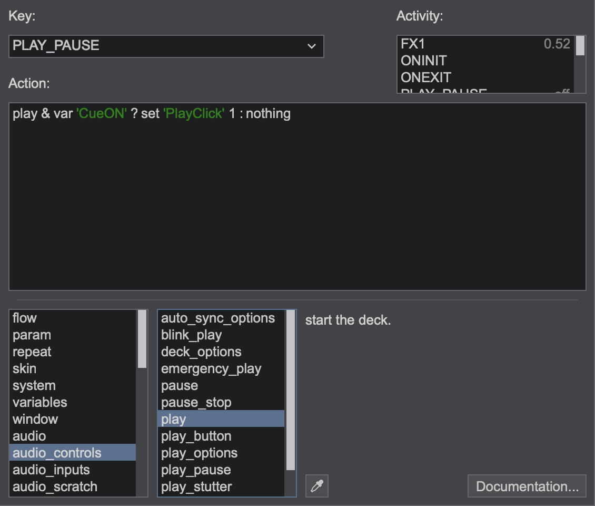Select FX1 in the Activity list
Viewport: 595px width, 506px height.
pyautogui.click(x=484, y=44)
